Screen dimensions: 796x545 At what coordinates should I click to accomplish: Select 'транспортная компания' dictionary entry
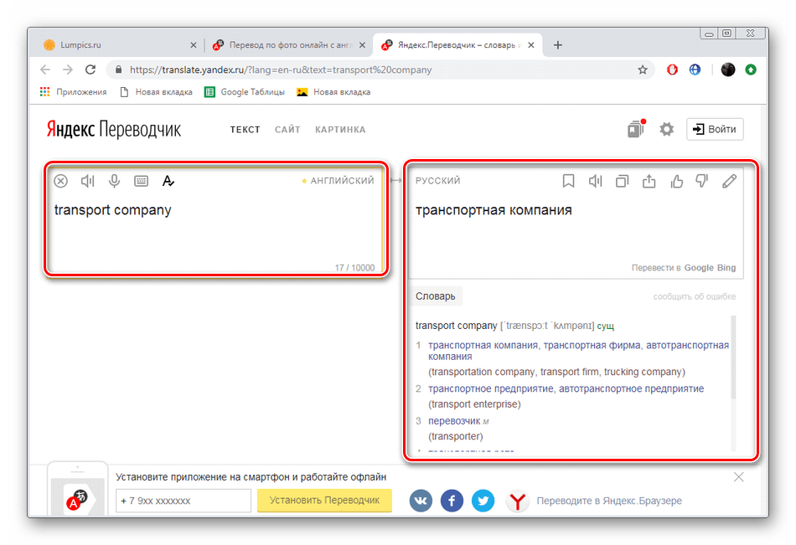(x=483, y=345)
